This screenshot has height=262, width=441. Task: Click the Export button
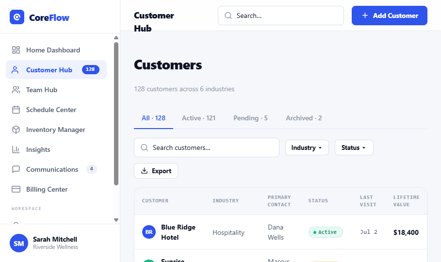(x=156, y=171)
